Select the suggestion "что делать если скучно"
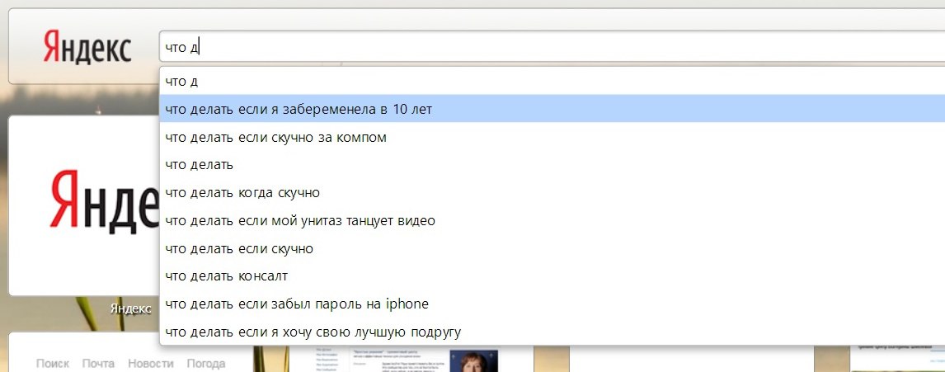Screen dimensions: 945x372 (x=552, y=247)
